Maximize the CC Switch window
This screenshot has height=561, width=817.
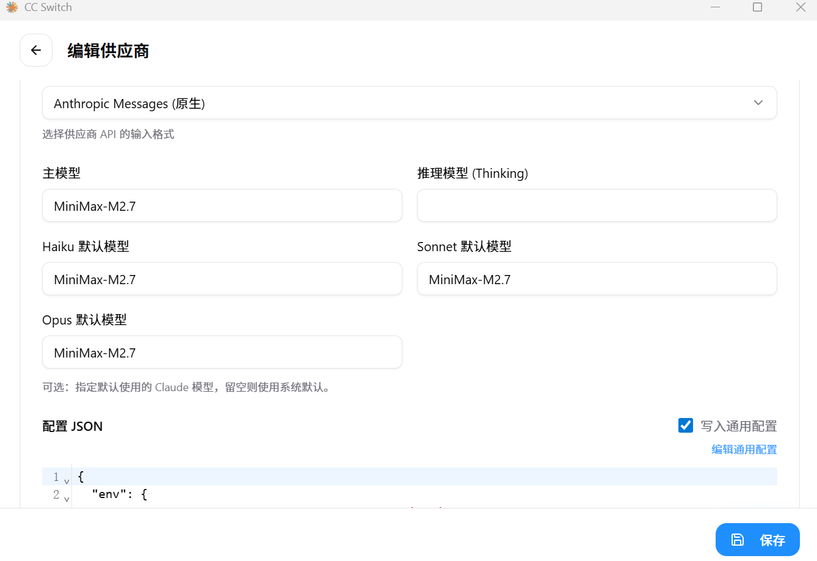click(x=757, y=7)
